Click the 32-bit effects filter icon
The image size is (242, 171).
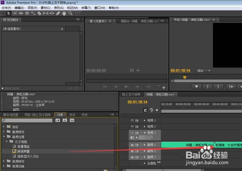[x=65, y=120]
